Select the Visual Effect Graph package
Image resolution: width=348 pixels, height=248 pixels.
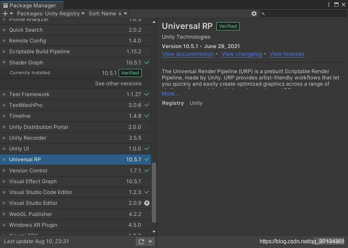pos(76,181)
